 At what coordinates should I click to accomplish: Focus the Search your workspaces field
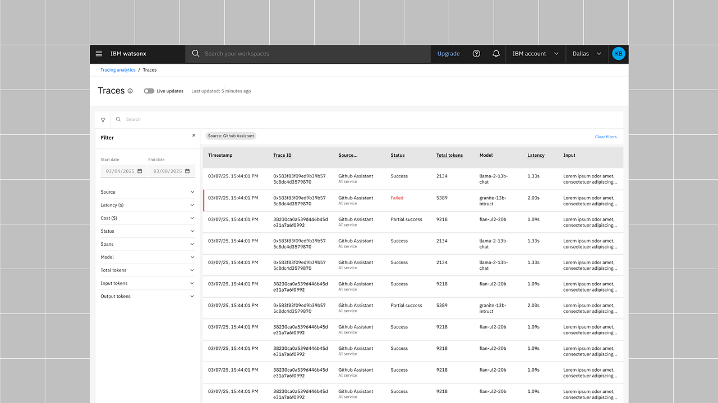[307, 54]
